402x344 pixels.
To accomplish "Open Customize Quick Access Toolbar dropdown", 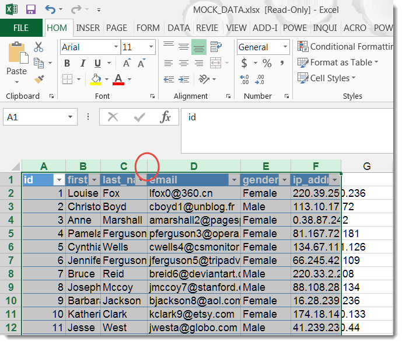I will (99, 10).
